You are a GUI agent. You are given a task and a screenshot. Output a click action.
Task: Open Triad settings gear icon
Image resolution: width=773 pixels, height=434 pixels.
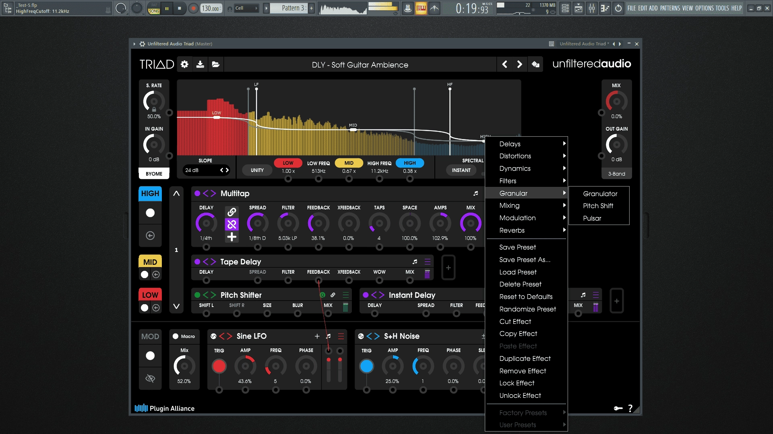point(184,64)
